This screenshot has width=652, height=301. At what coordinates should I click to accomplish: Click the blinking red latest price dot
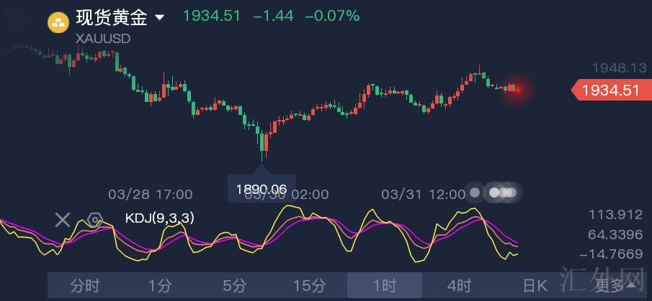pos(517,89)
